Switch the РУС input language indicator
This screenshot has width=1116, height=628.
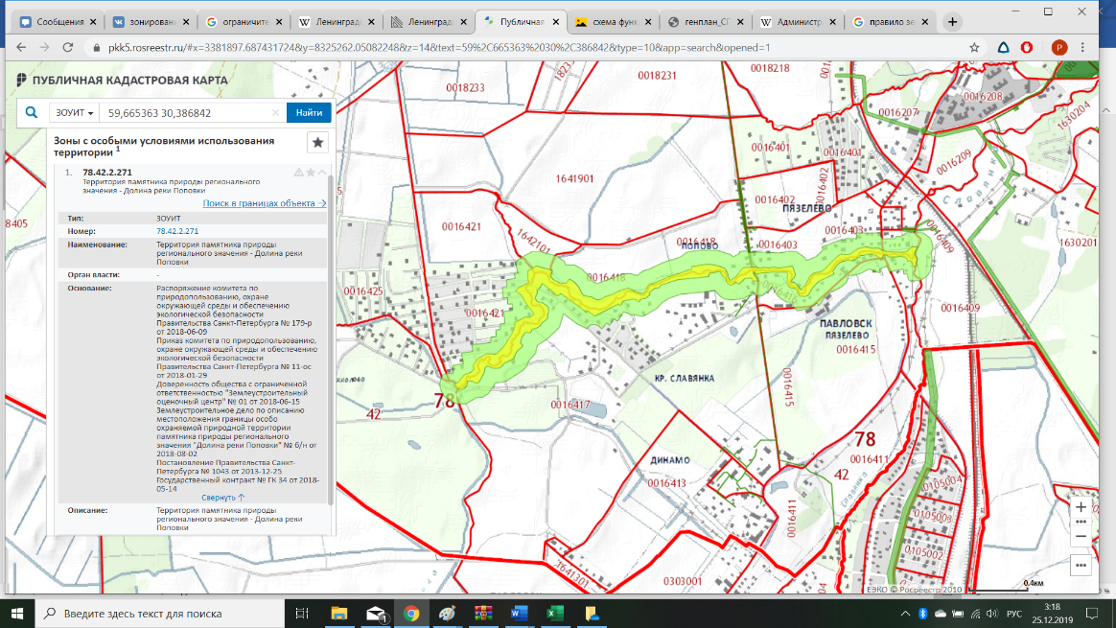tap(1014, 614)
